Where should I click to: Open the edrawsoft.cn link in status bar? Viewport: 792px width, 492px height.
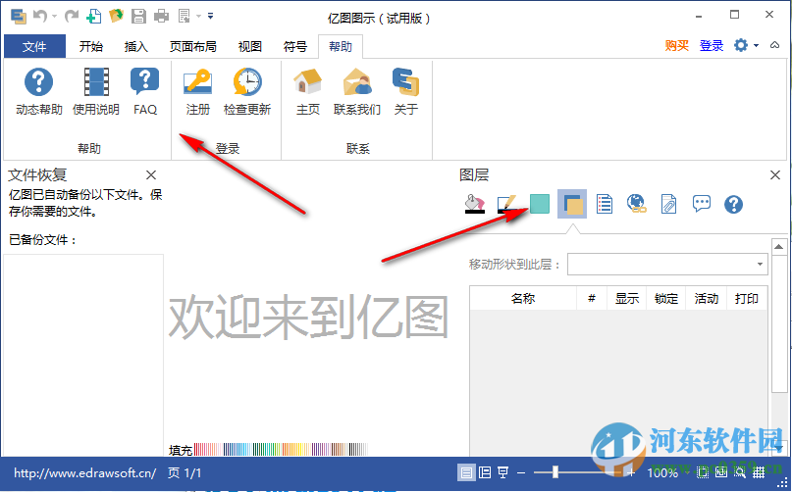click(84, 473)
